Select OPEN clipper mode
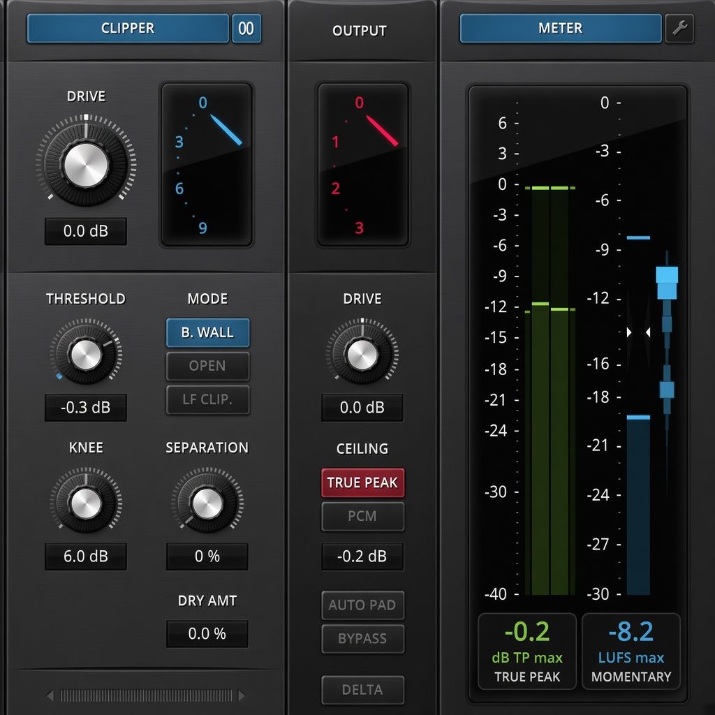This screenshot has height=715, width=715. [x=207, y=366]
